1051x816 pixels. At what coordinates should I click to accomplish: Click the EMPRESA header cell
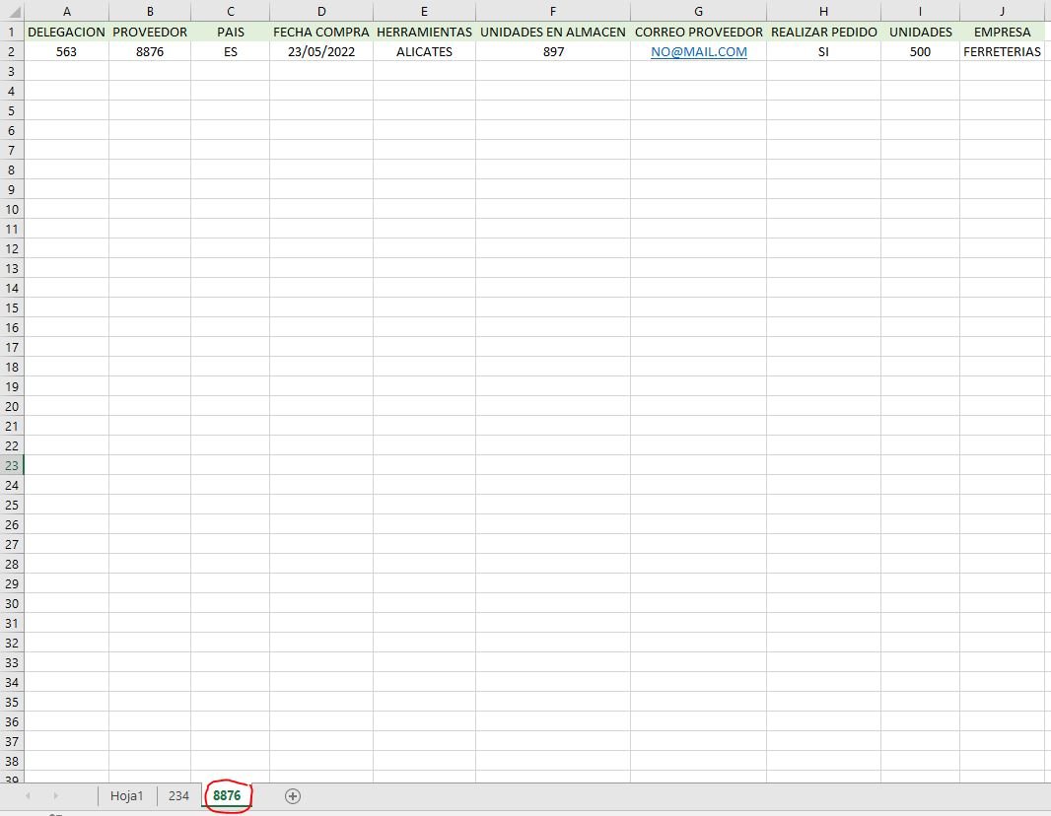point(1002,32)
